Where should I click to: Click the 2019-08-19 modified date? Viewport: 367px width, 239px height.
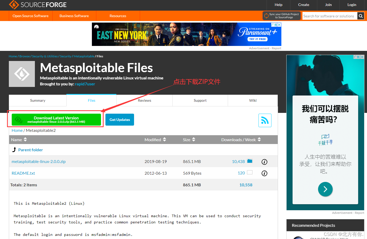click(156, 161)
